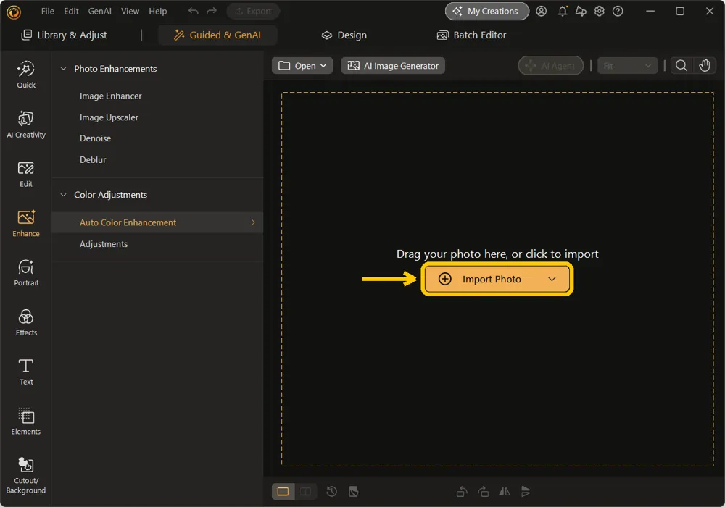Launch the AI Image Generator
This screenshot has width=725, height=507.
point(393,66)
